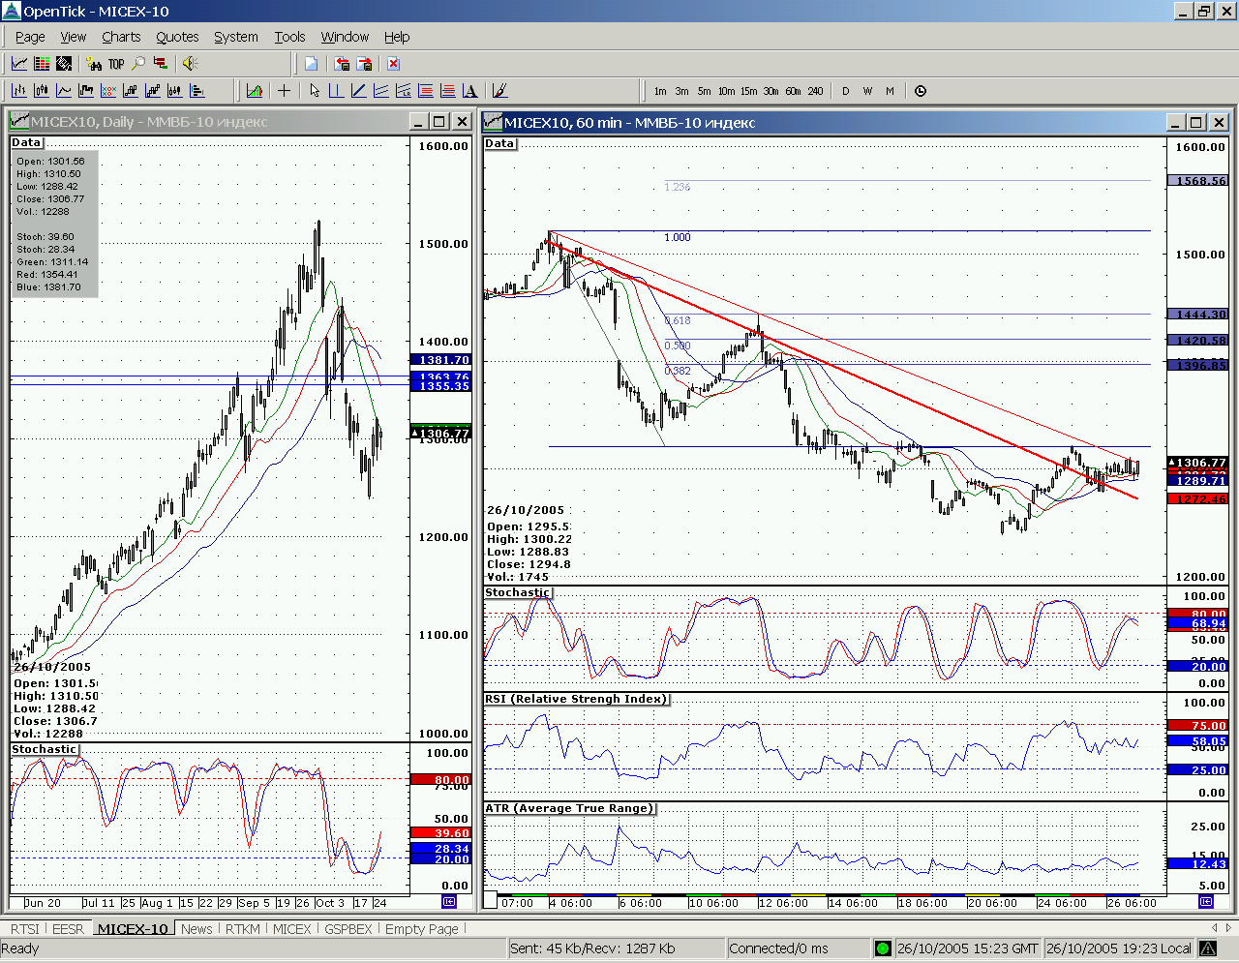Switch to the MICEX page tab
The width and height of the screenshot is (1239, 963).
click(x=292, y=929)
